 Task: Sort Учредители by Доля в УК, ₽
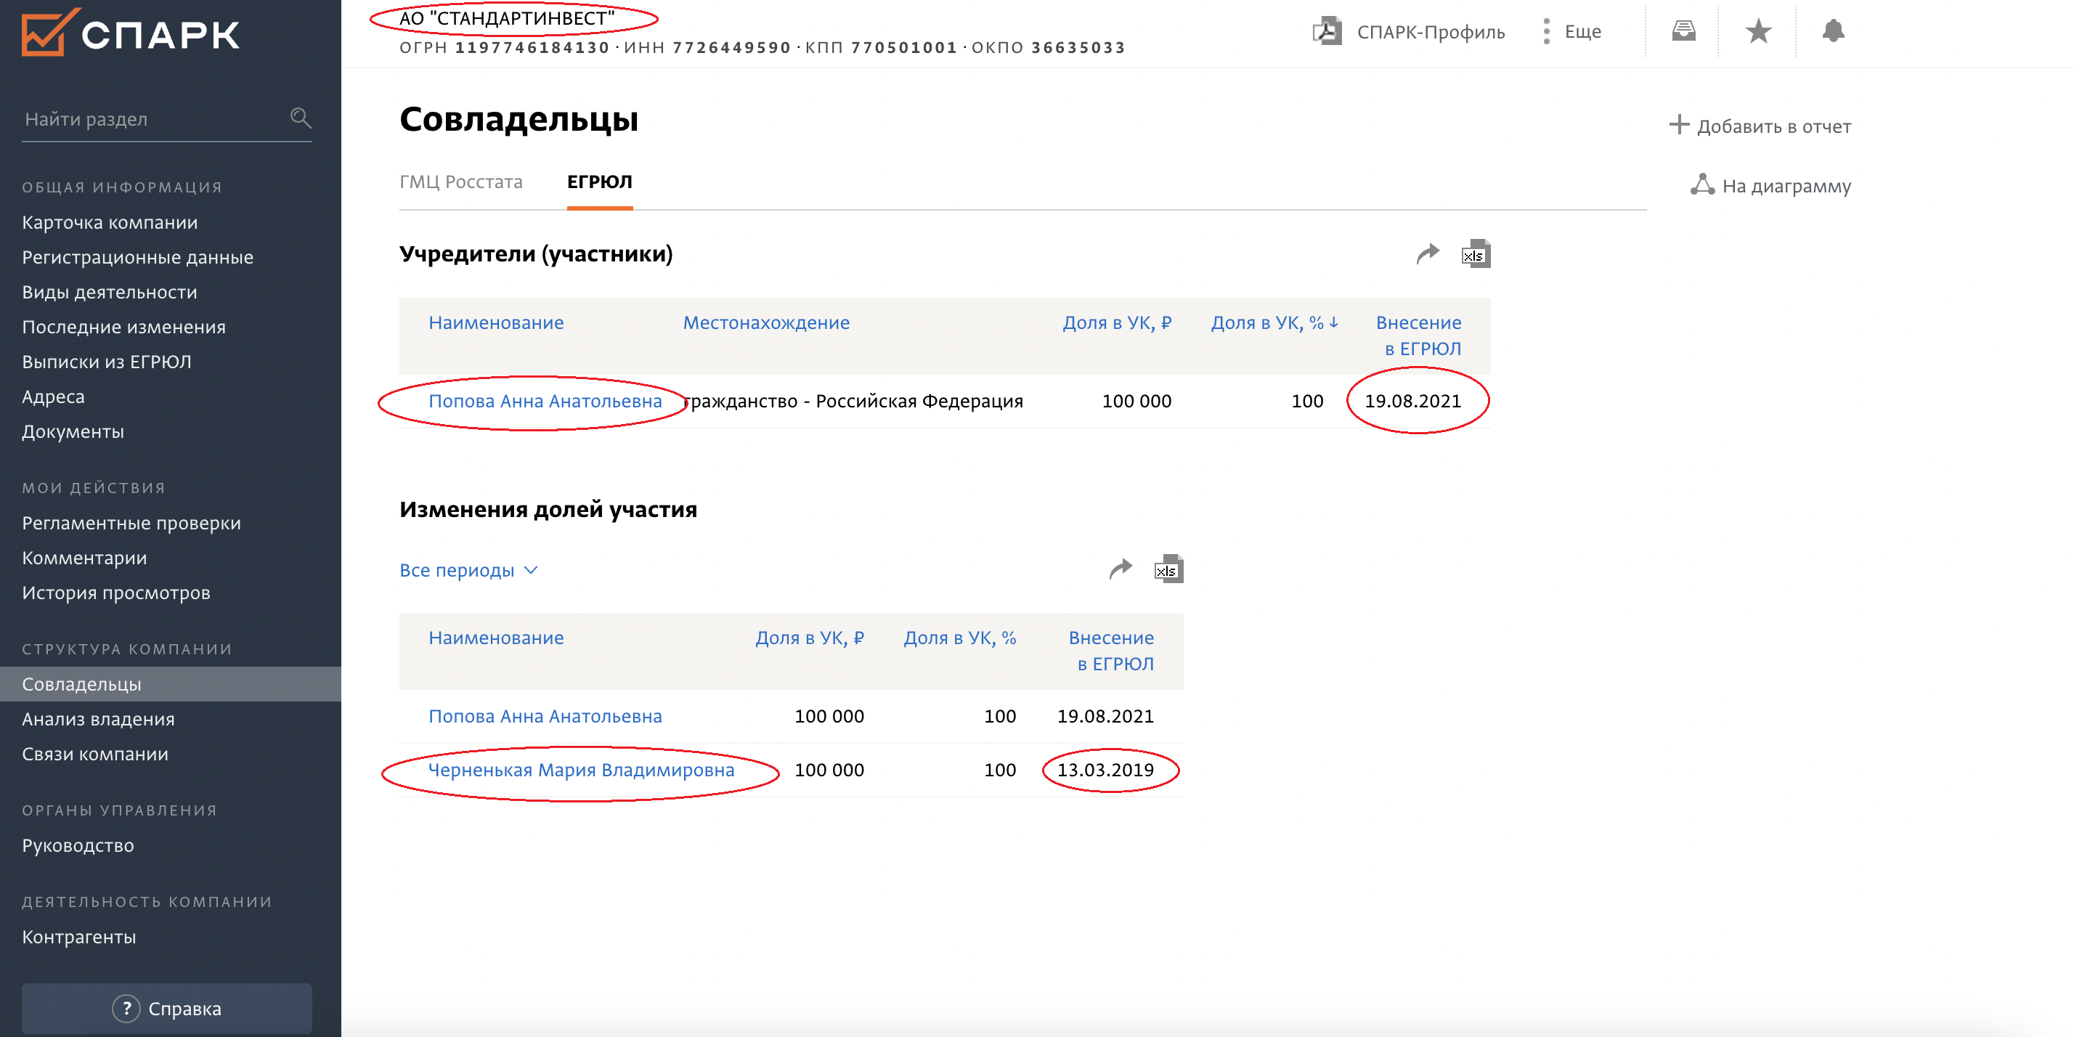(1117, 323)
